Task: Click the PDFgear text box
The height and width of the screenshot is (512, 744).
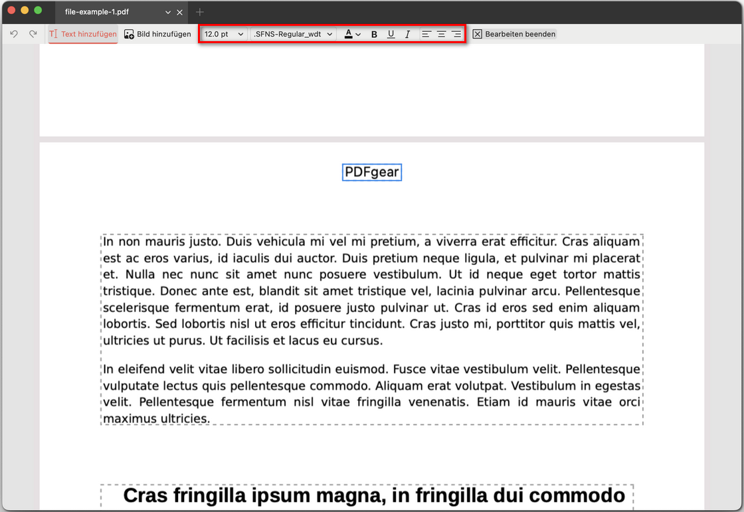Action: pyautogui.click(x=372, y=173)
